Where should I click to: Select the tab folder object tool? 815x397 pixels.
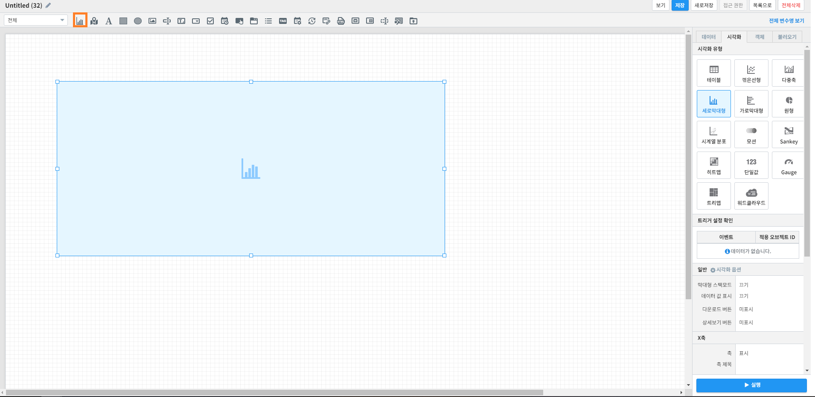[254, 21]
